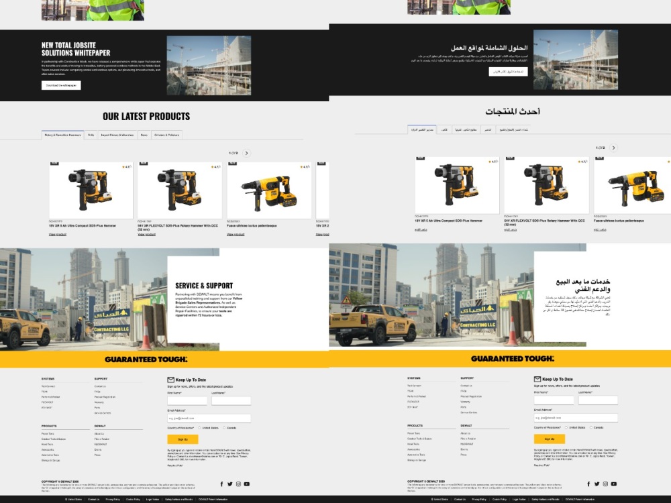Click Service Centers link in English footer

click(x=103, y=413)
